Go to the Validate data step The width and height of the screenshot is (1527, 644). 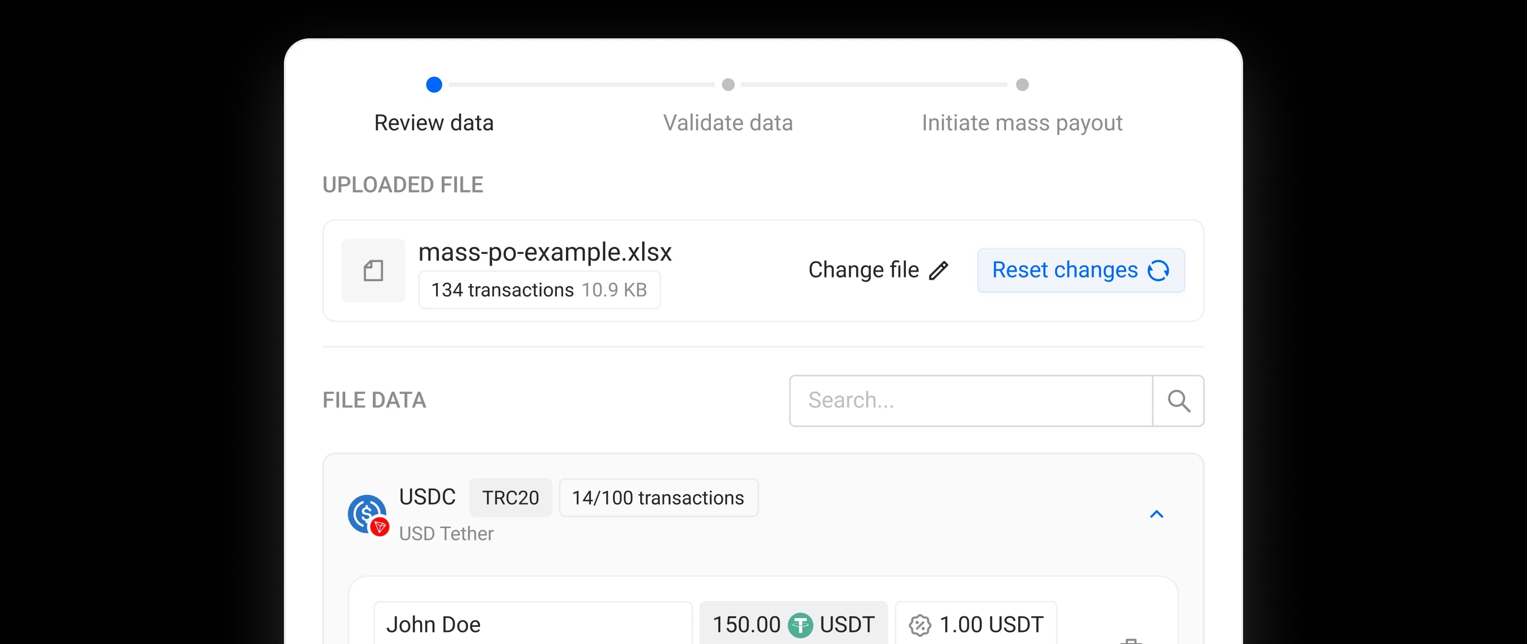point(728,123)
